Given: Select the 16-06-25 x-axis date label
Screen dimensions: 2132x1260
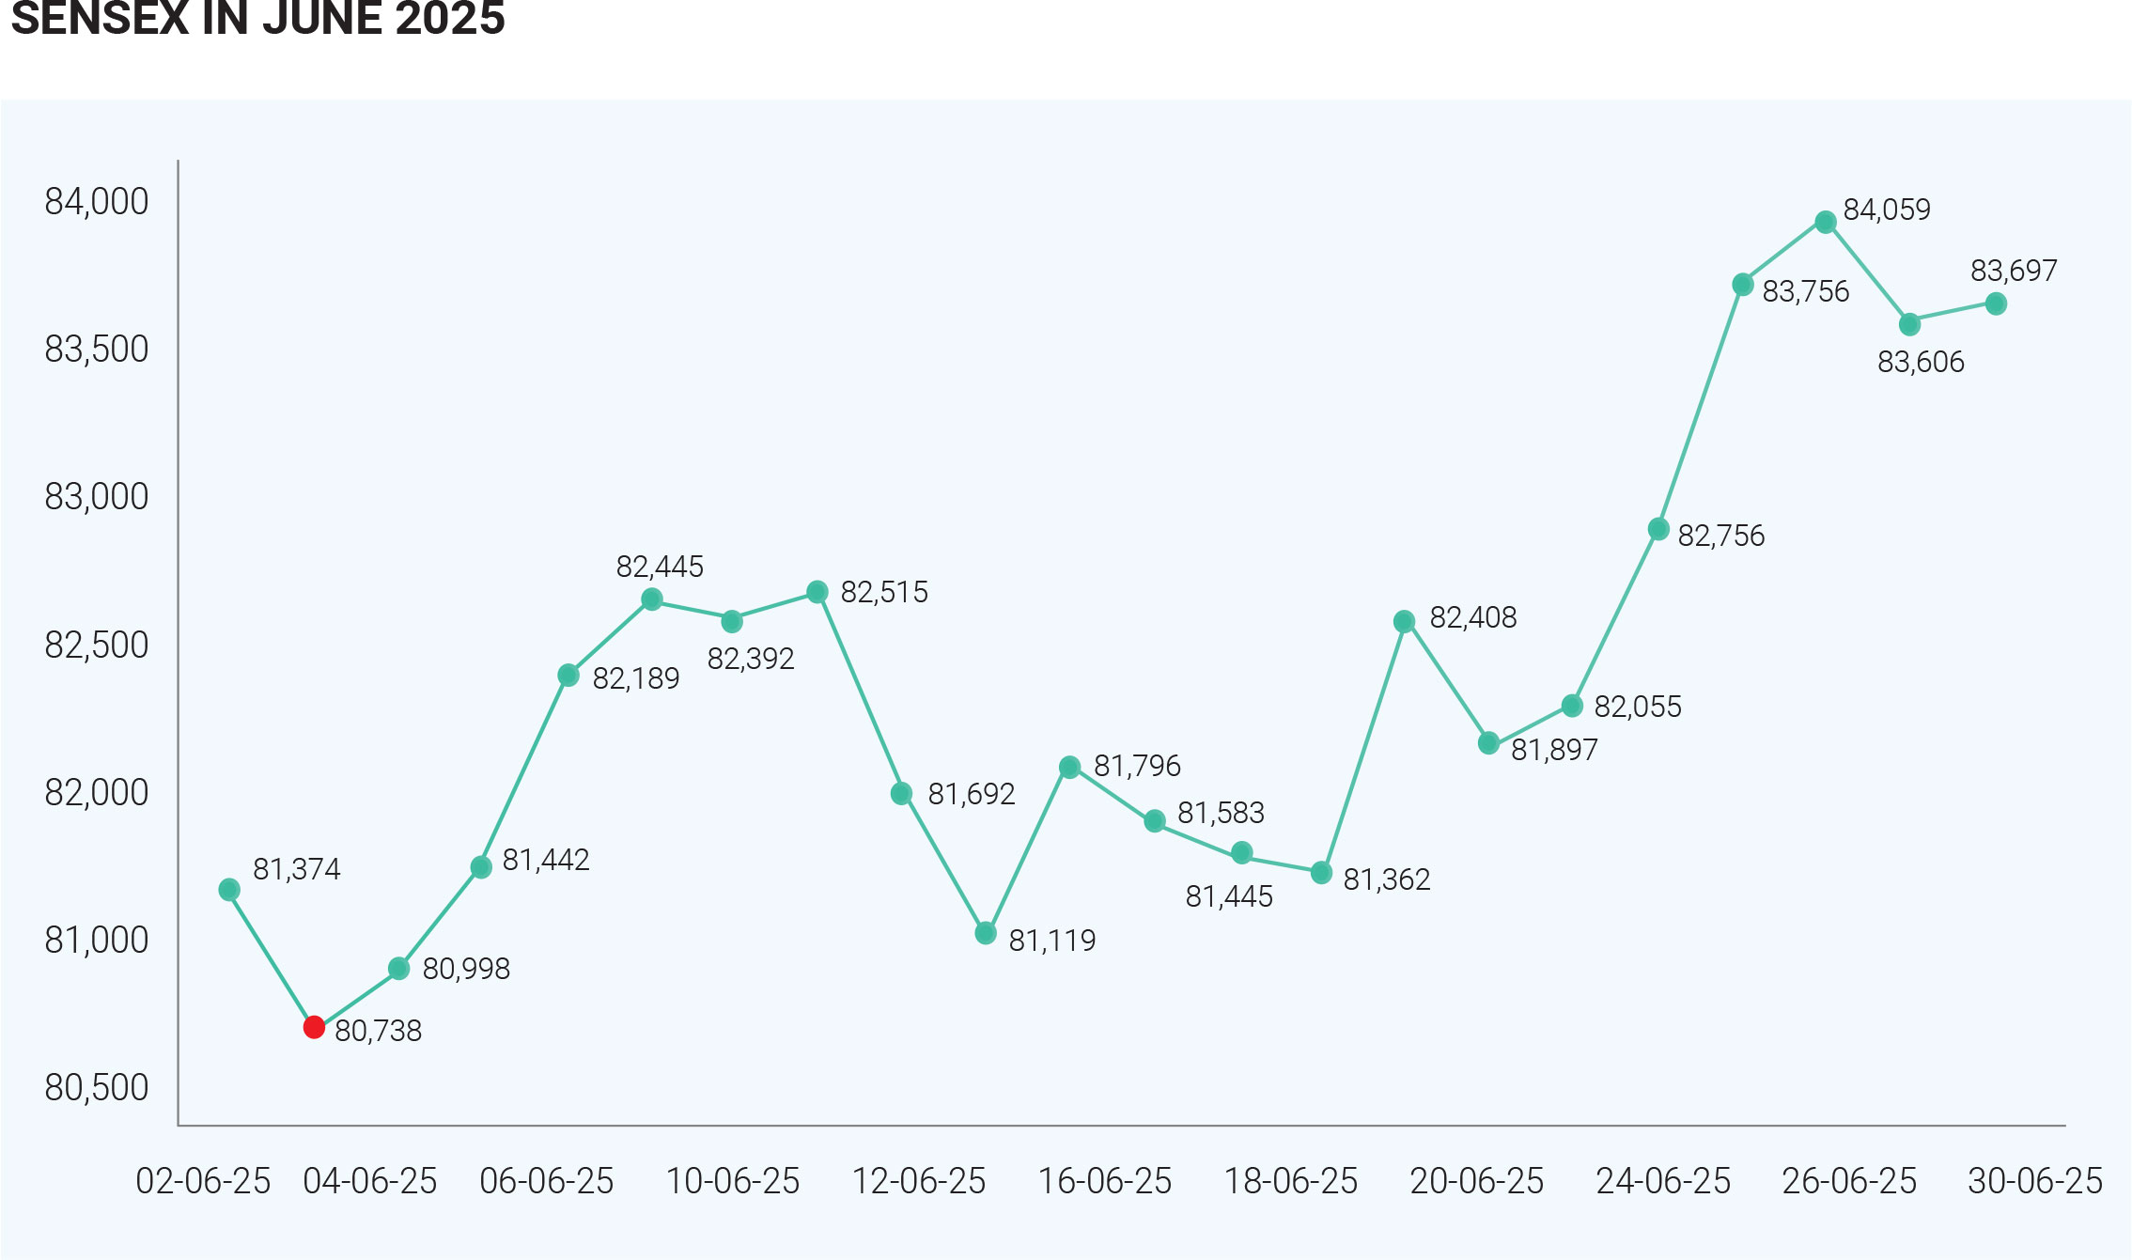Looking at the screenshot, I should 1104,1181.
